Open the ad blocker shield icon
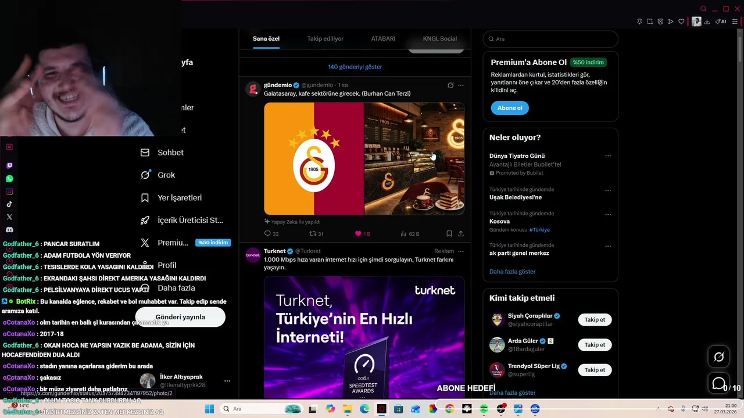Screen dimensions: 744x418 pos(660,21)
